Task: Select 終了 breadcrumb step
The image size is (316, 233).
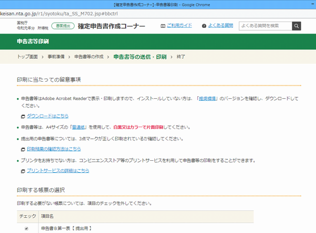Action: point(181,57)
